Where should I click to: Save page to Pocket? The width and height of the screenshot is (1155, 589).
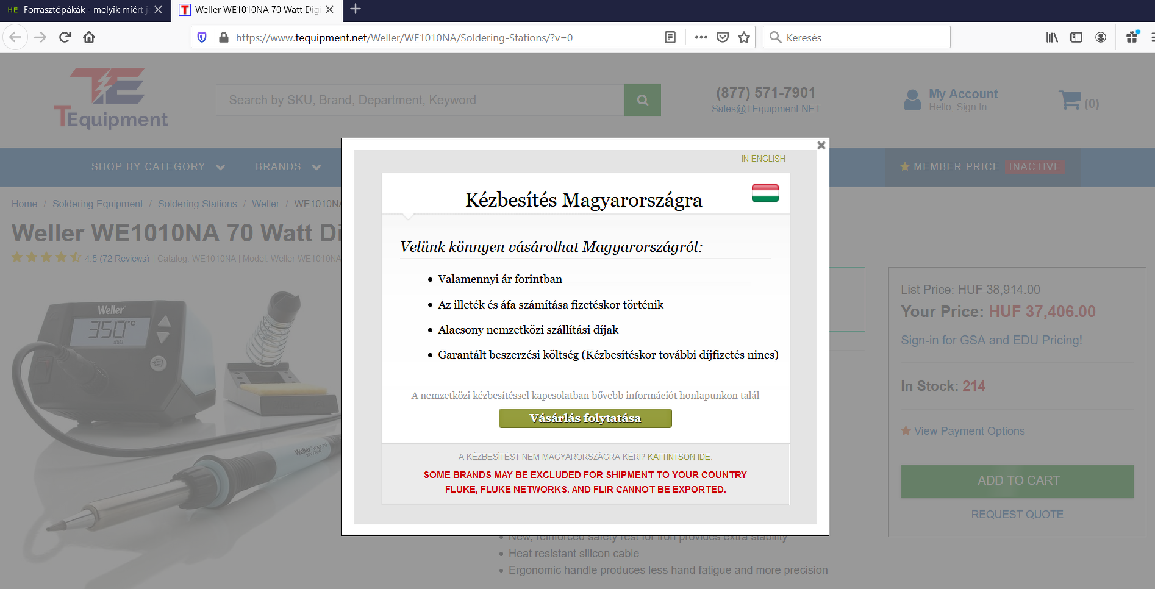click(723, 37)
